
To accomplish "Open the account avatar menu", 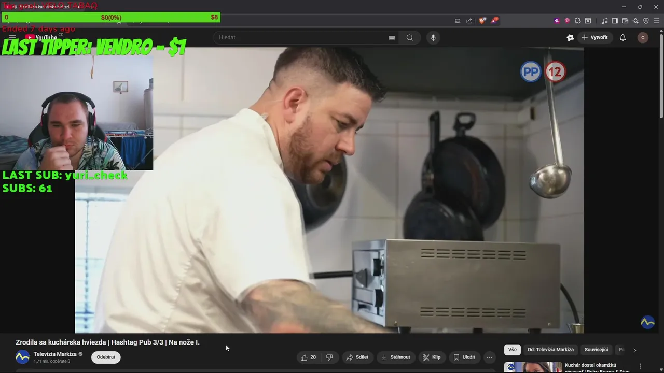I will click(643, 37).
